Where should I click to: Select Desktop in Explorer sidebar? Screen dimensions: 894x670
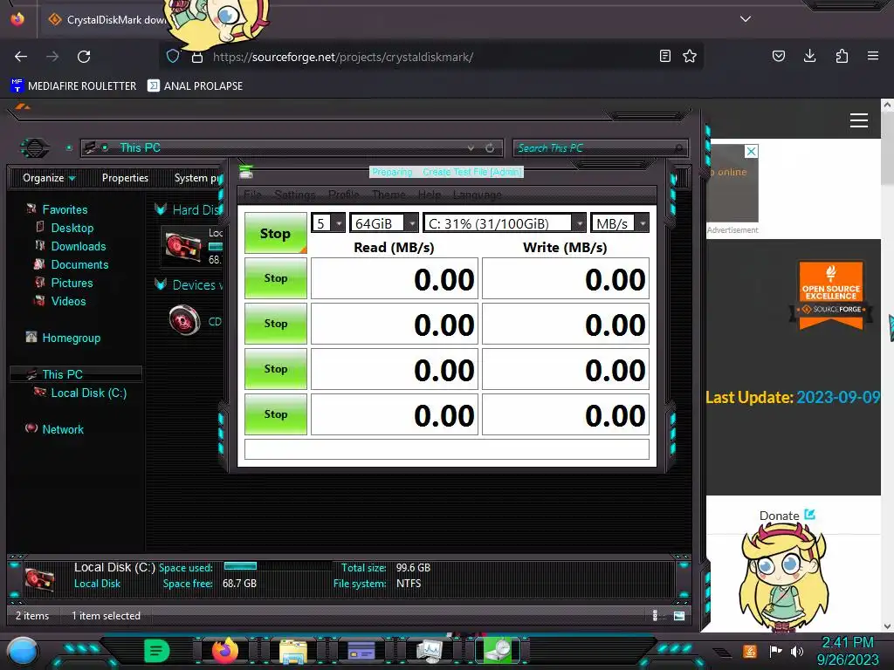click(72, 228)
